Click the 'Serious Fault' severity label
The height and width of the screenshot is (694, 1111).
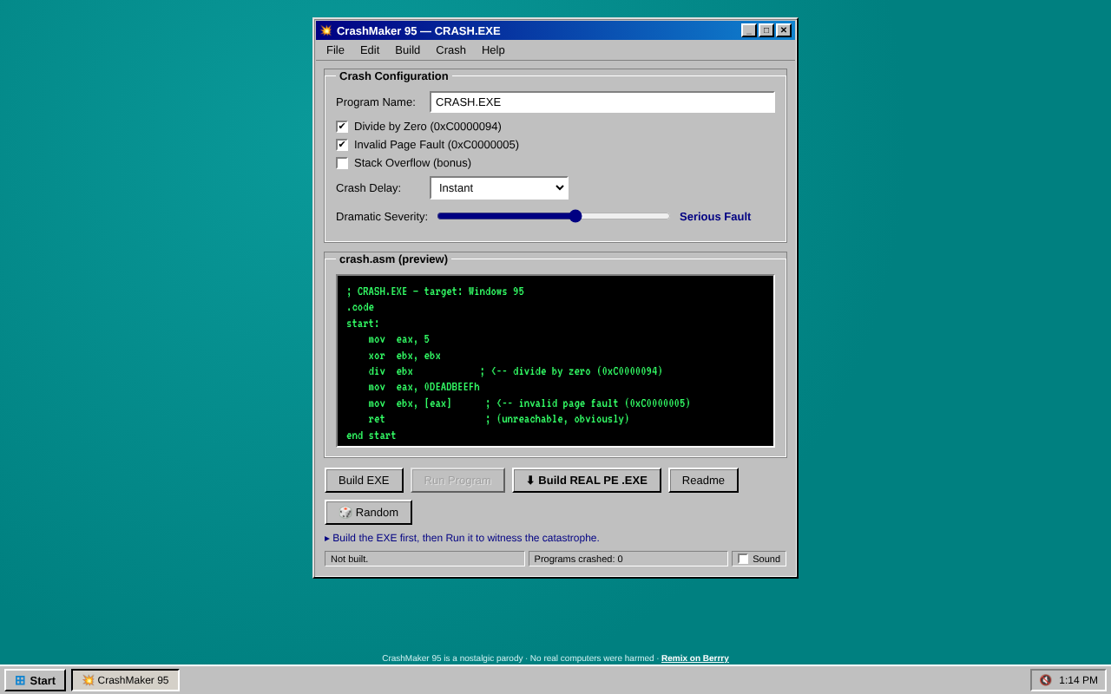coord(715,217)
